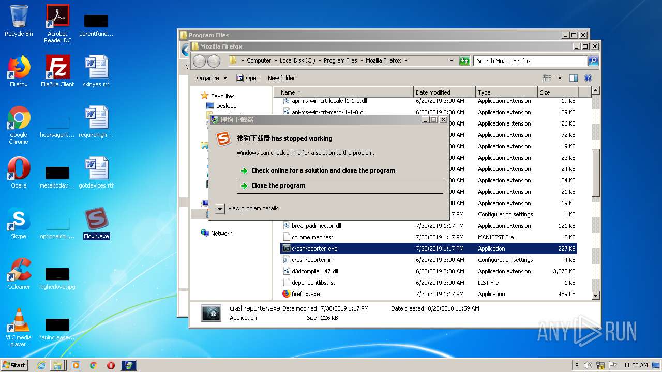662x372 pixels.
Task: Click the refresh button beside address bar
Action: 464,60
